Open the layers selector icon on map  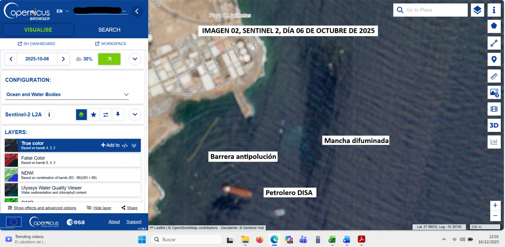pyautogui.click(x=477, y=10)
